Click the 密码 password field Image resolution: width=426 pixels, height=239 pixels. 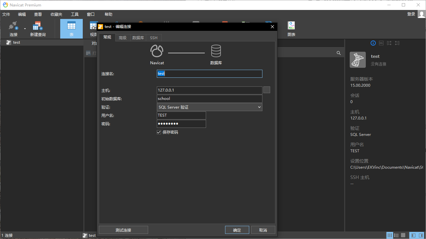tap(181, 124)
